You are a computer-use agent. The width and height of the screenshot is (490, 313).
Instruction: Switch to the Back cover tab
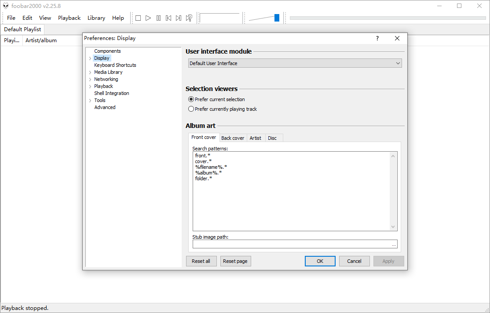[x=233, y=138]
